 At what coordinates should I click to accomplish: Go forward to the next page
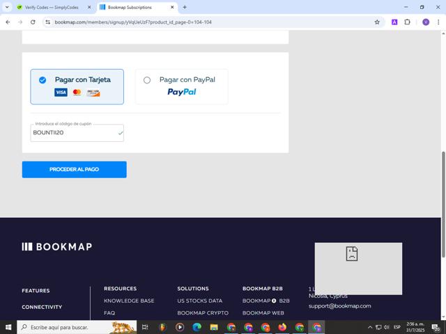point(20,22)
